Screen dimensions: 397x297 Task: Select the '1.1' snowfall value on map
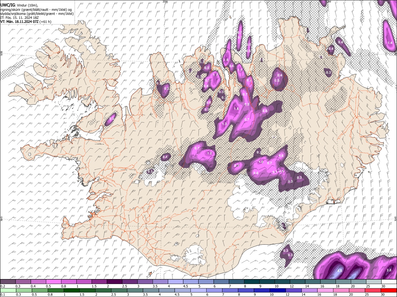point(240,70)
